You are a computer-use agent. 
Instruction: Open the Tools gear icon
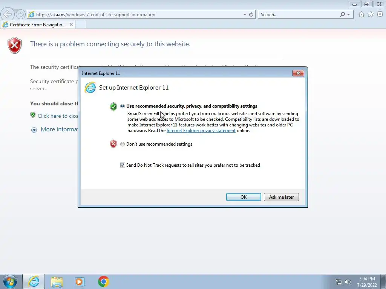point(380,14)
